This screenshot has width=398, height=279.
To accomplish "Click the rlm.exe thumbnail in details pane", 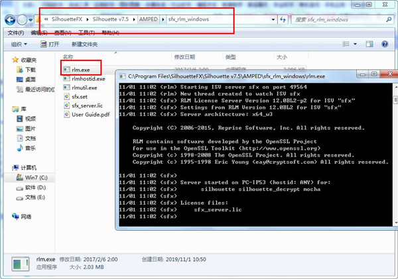I will (x=21, y=264).
